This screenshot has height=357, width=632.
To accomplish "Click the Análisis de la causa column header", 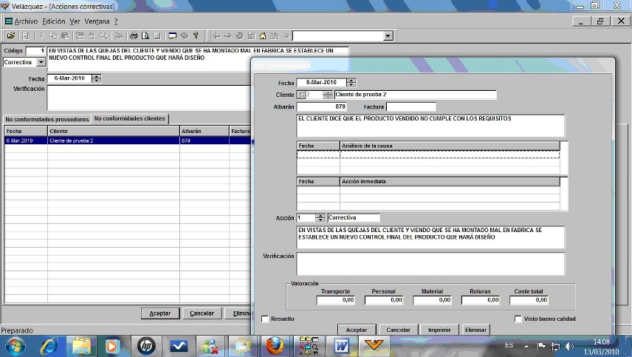I will (x=450, y=146).
